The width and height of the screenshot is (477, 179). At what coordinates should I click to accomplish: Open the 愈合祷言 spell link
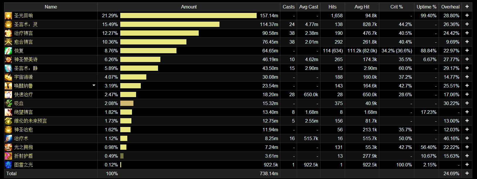click(x=24, y=42)
